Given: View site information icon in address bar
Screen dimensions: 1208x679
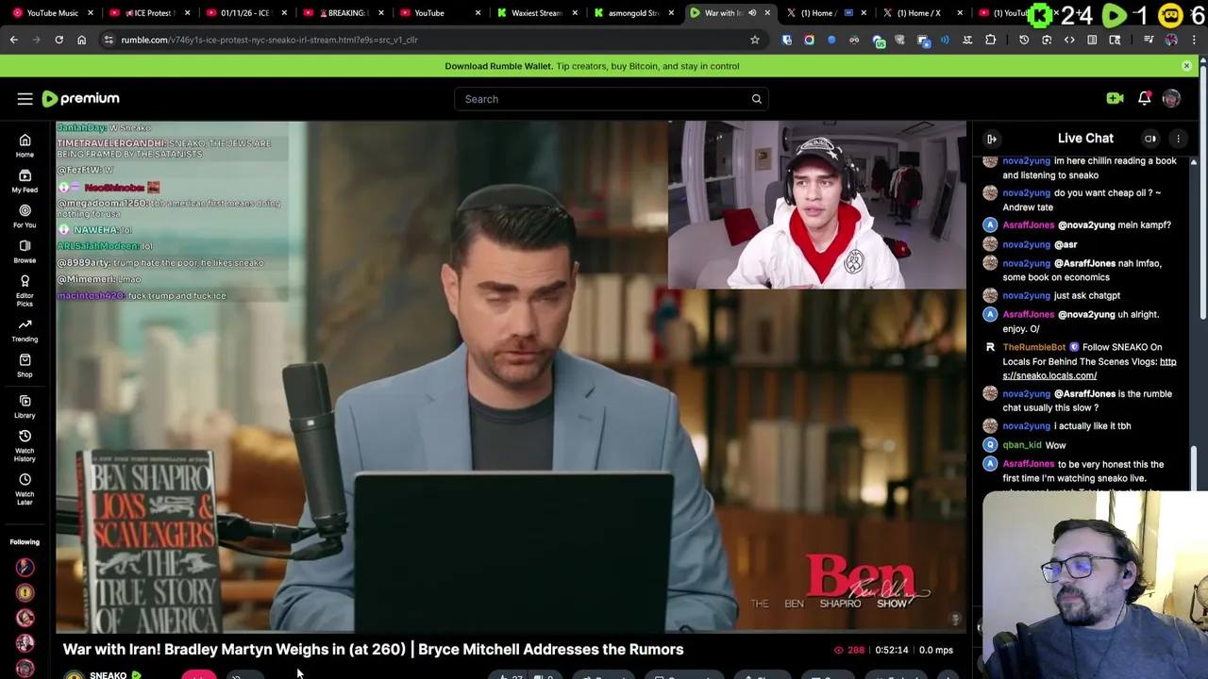Looking at the screenshot, I should point(108,40).
